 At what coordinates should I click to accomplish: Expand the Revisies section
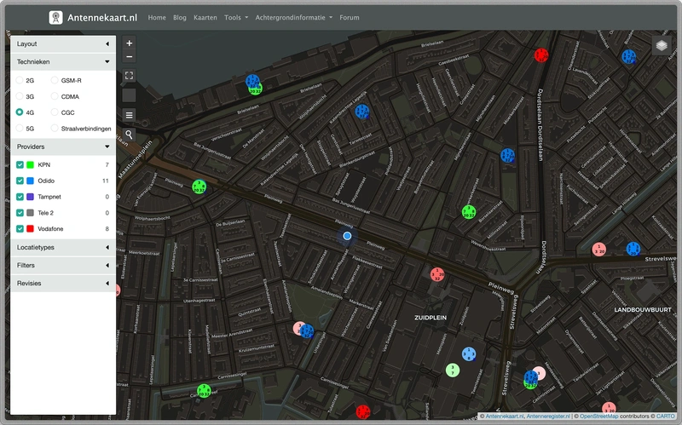click(63, 283)
